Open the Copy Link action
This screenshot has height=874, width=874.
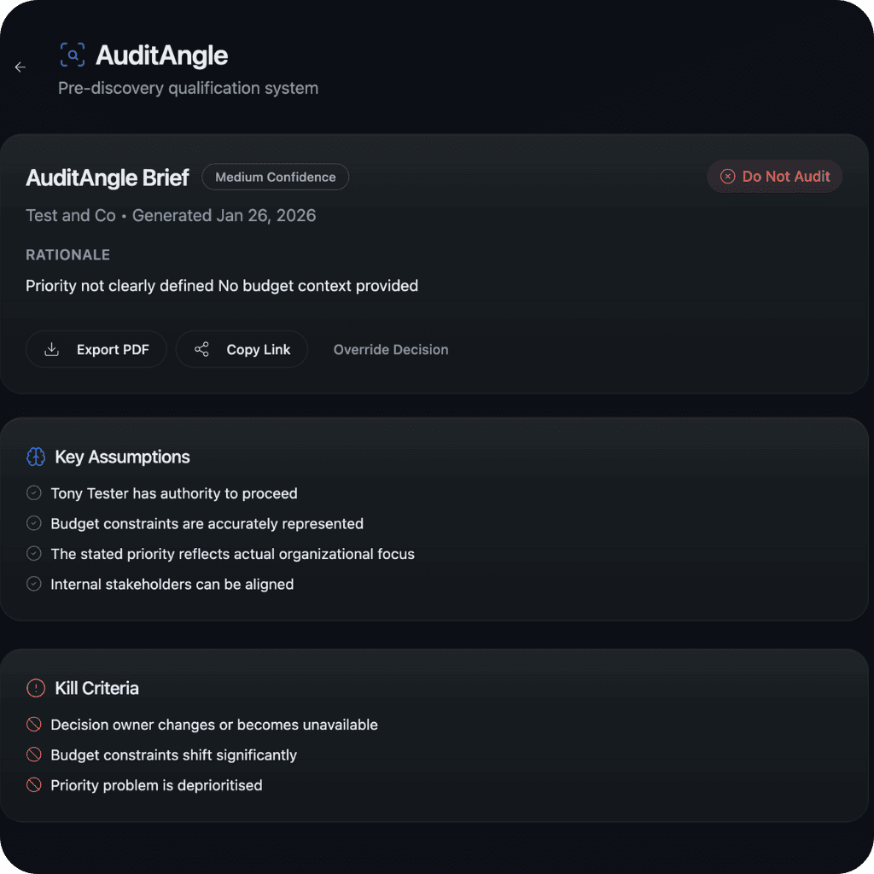[242, 349]
